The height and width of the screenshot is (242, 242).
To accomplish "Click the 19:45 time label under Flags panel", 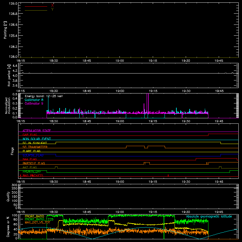I will point(219,182).
